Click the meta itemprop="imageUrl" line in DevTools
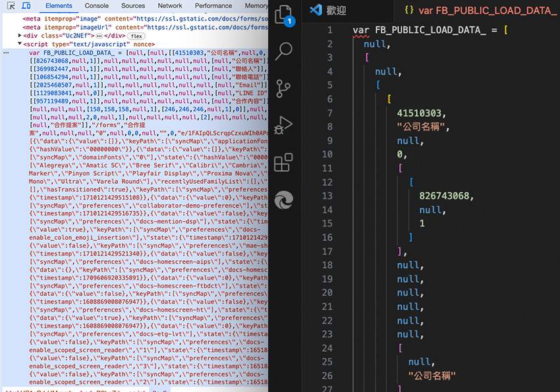Screen dimensions: 560x392 (146, 27)
